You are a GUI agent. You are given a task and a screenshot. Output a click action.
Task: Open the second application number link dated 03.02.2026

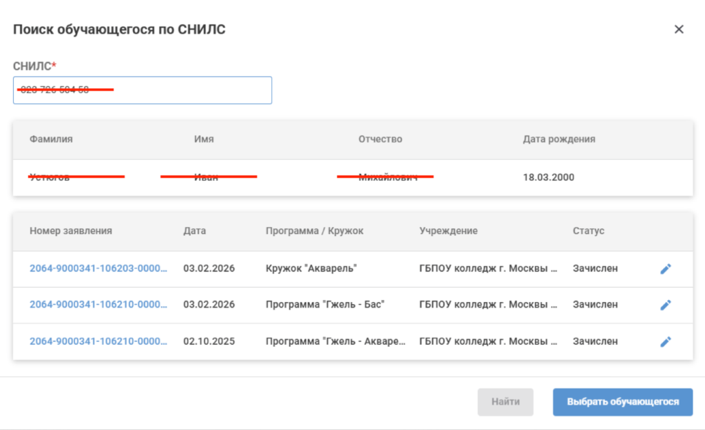98,304
